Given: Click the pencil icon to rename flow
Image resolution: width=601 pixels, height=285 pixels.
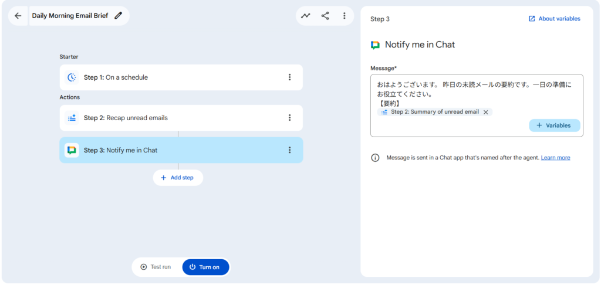Looking at the screenshot, I should tap(119, 16).
